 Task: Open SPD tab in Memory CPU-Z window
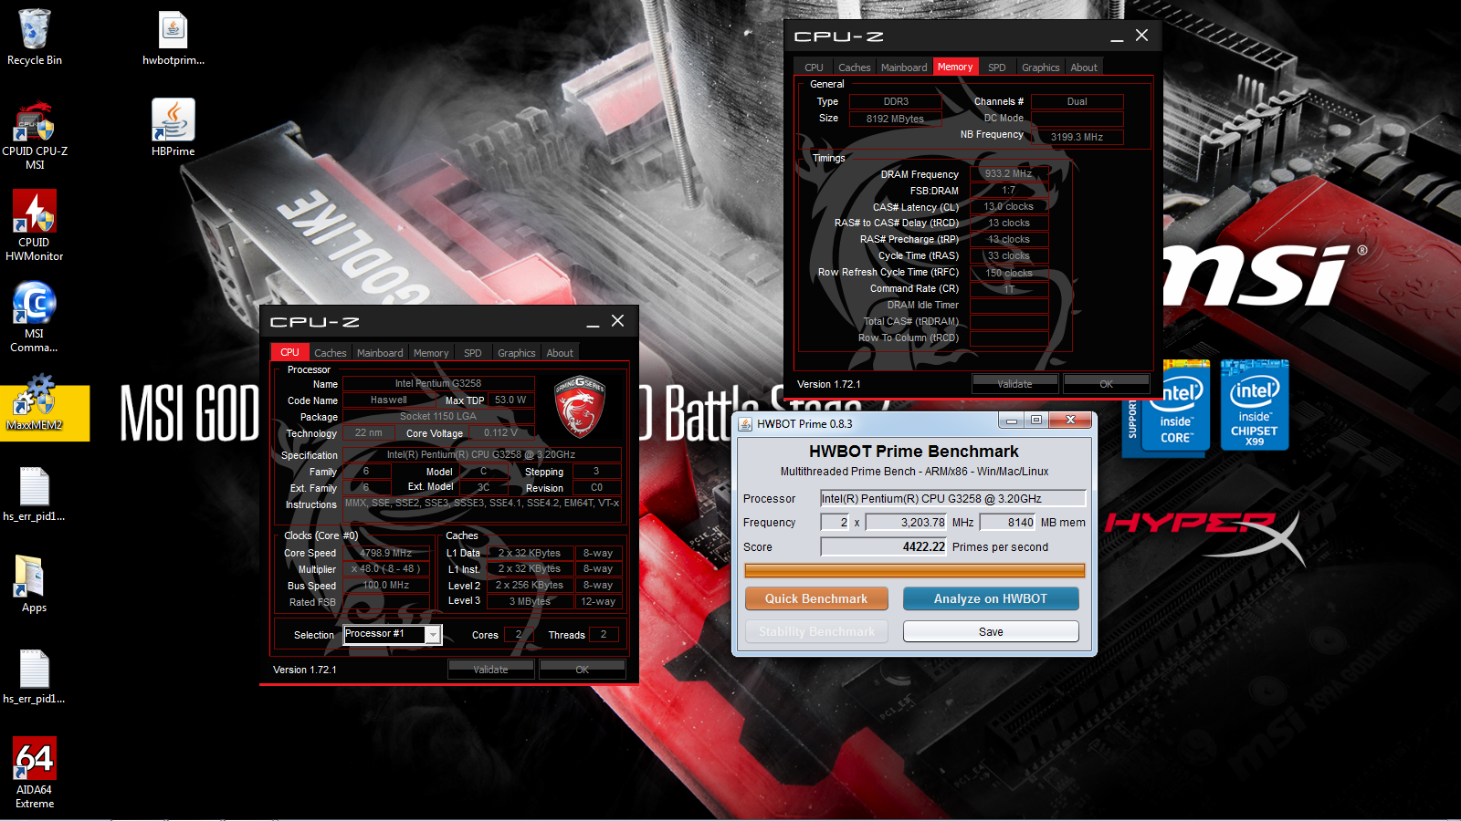coord(997,68)
